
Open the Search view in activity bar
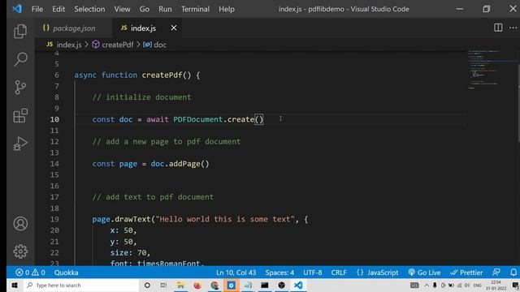(20, 59)
